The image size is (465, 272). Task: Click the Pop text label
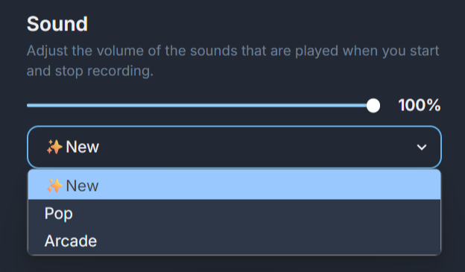[59, 214]
